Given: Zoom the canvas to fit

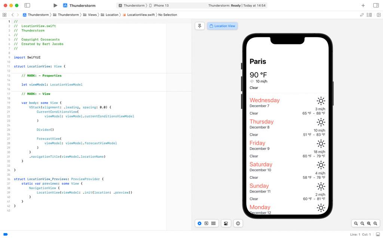Looking at the screenshot, I should [369, 223].
